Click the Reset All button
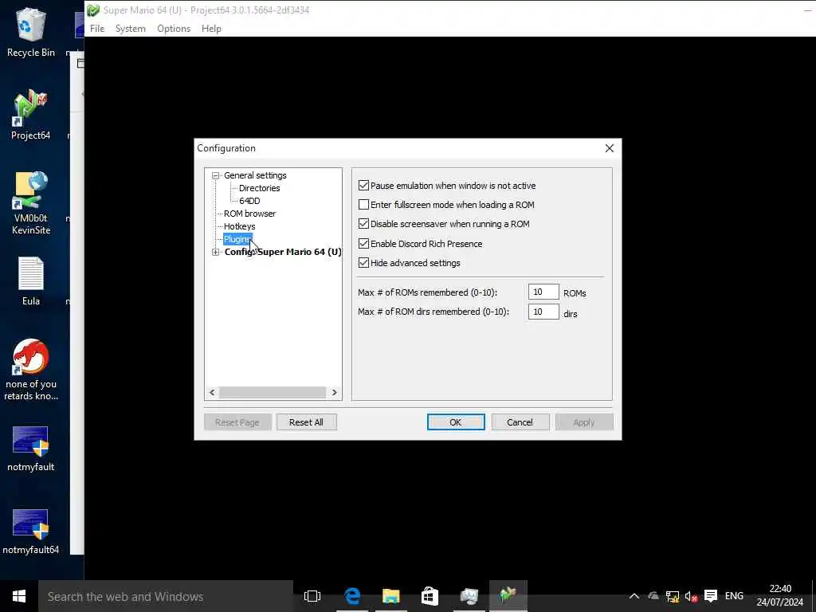This screenshot has height=612, width=816. pyautogui.click(x=306, y=422)
